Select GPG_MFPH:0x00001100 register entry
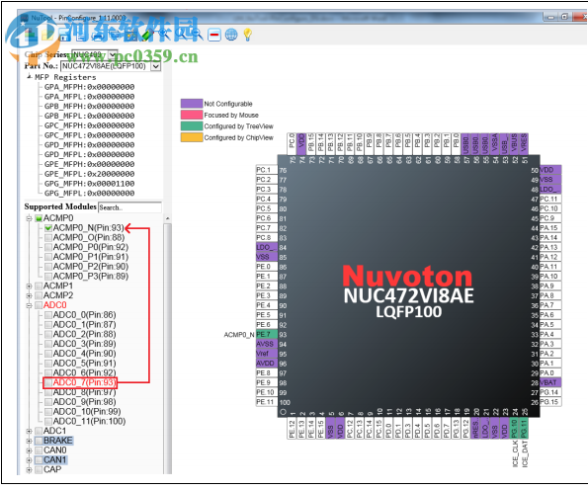Screen dimensions: 588x490 (x=89, y=184)
